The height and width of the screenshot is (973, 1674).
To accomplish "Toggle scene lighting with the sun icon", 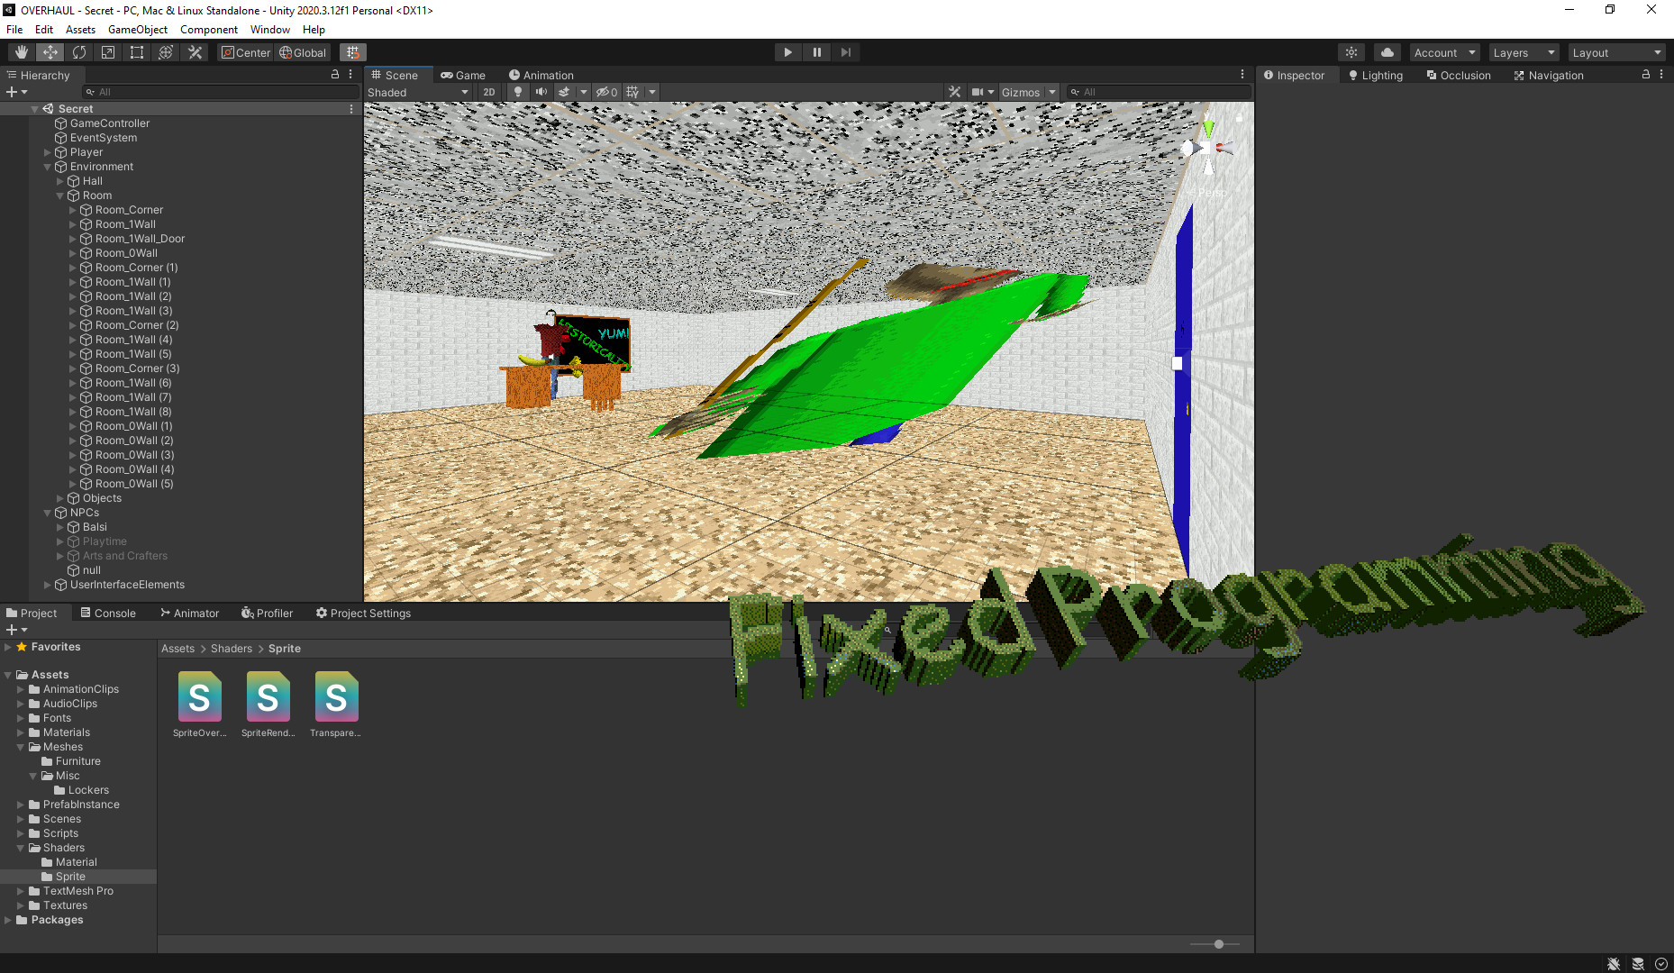I will pyautogui.click(x=518, y=92).
